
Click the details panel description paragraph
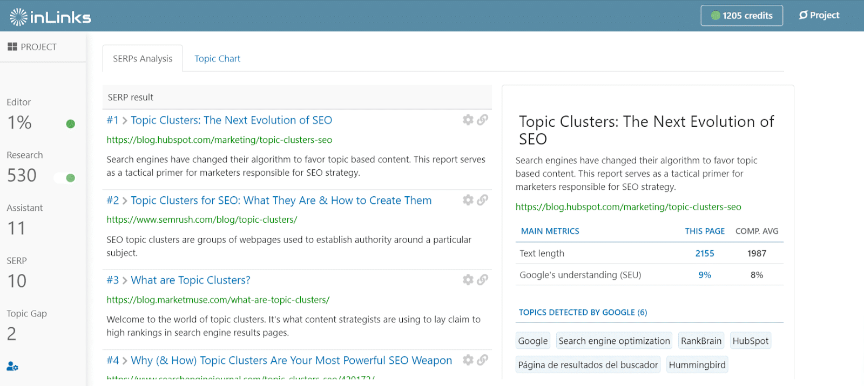coord(637,174)
